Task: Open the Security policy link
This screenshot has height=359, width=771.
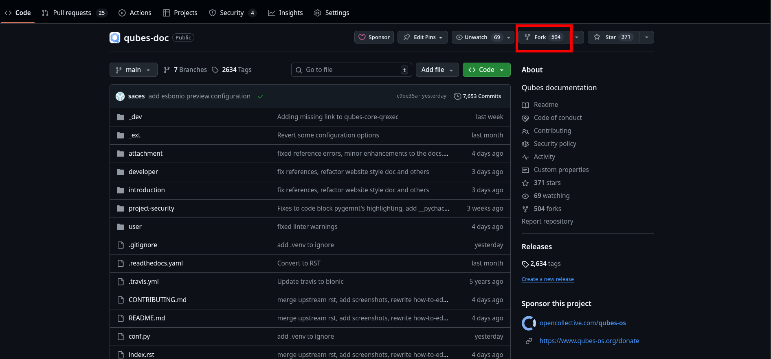Action: point(549,144)
